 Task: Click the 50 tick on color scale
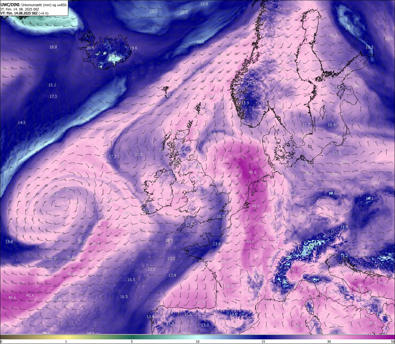(393, 342)
